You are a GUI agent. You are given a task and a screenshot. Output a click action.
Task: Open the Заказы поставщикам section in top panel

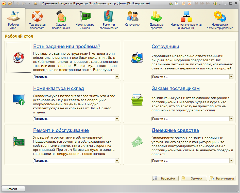point(61,20)
